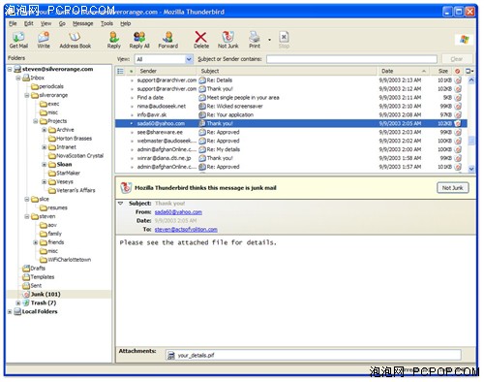Screen dimensions: 484x382
Task: Open the Address Book
Action: [75, 40]
